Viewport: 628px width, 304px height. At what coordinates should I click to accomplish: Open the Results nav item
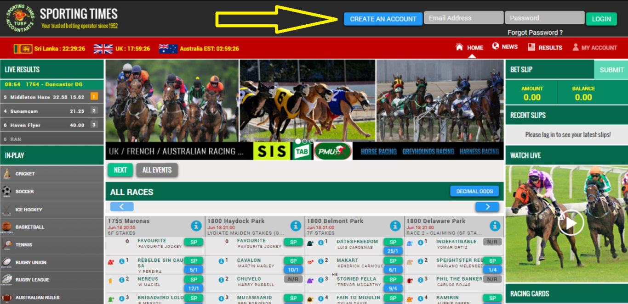tap(545, 47)
